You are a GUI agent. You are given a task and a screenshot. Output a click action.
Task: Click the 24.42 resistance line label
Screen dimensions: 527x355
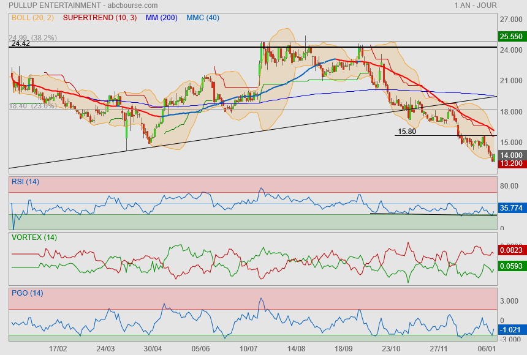click(21, 43)
